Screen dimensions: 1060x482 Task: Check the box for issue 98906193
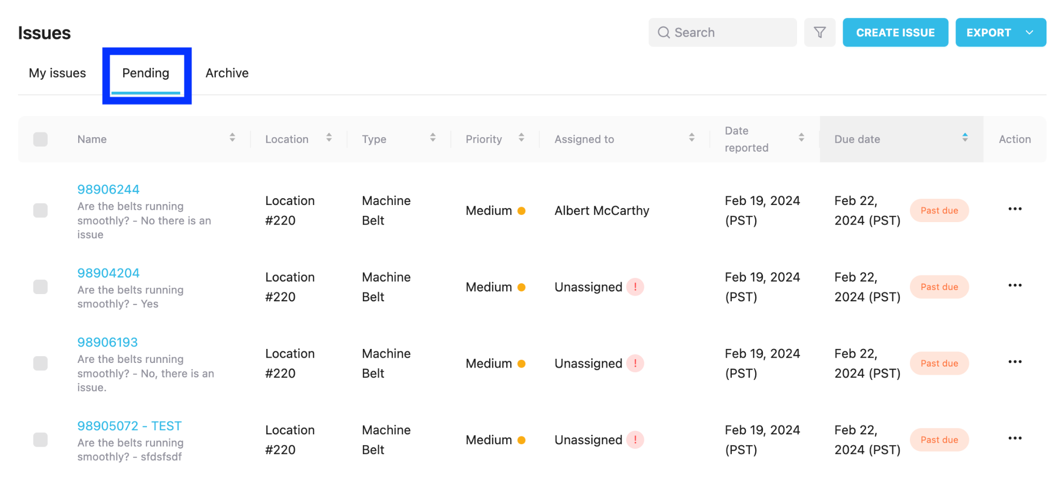pos(40,363)
